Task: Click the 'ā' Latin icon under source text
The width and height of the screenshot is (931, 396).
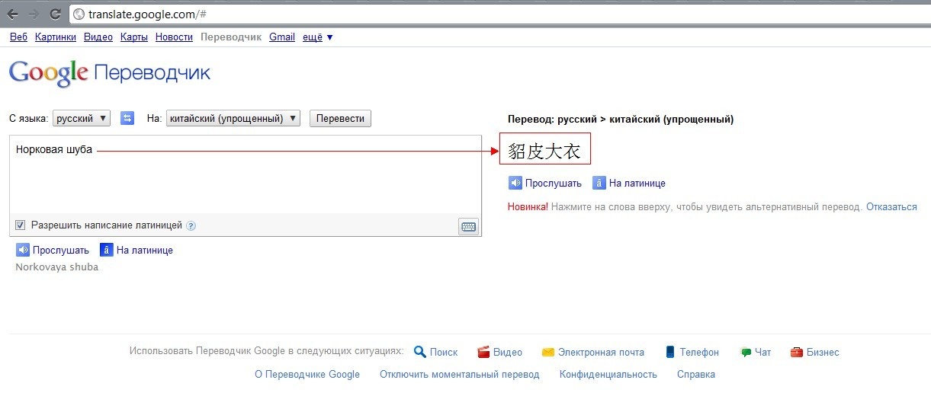Action: [107, 250]
